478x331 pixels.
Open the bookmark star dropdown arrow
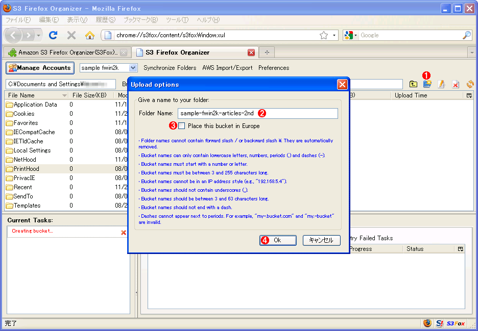click(x=334, y=35)
